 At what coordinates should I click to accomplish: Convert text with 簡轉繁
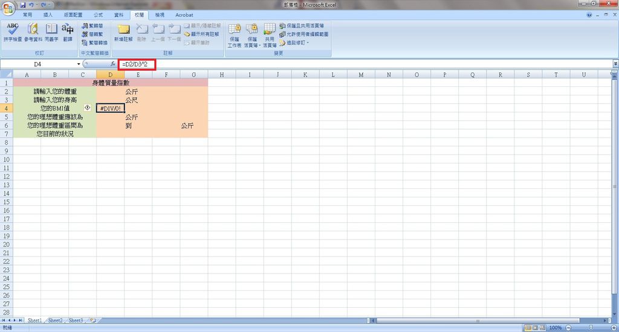[92, 34]
